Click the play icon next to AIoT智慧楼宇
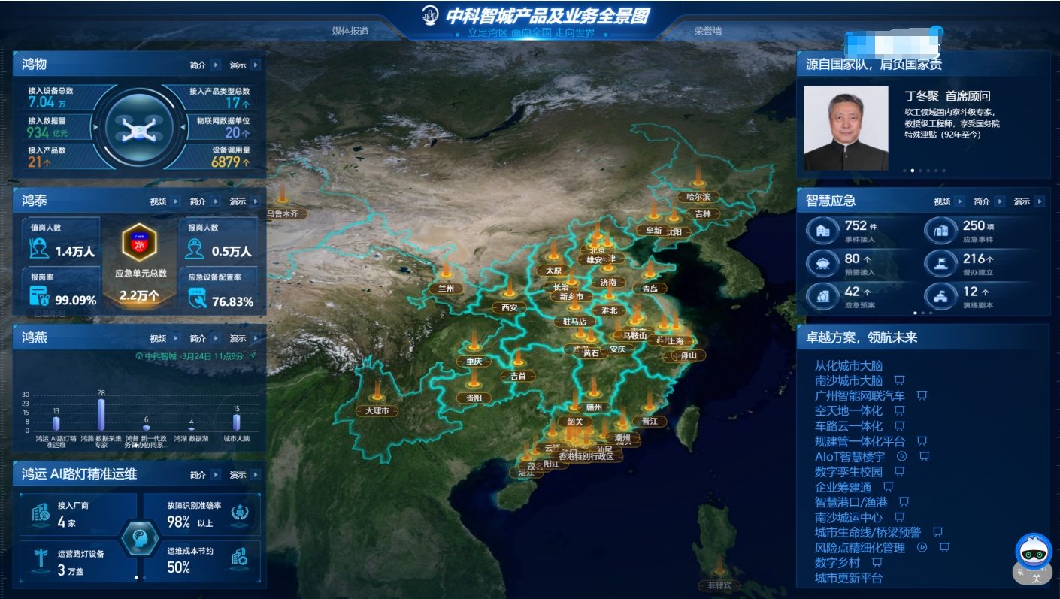 pos(902,456)
